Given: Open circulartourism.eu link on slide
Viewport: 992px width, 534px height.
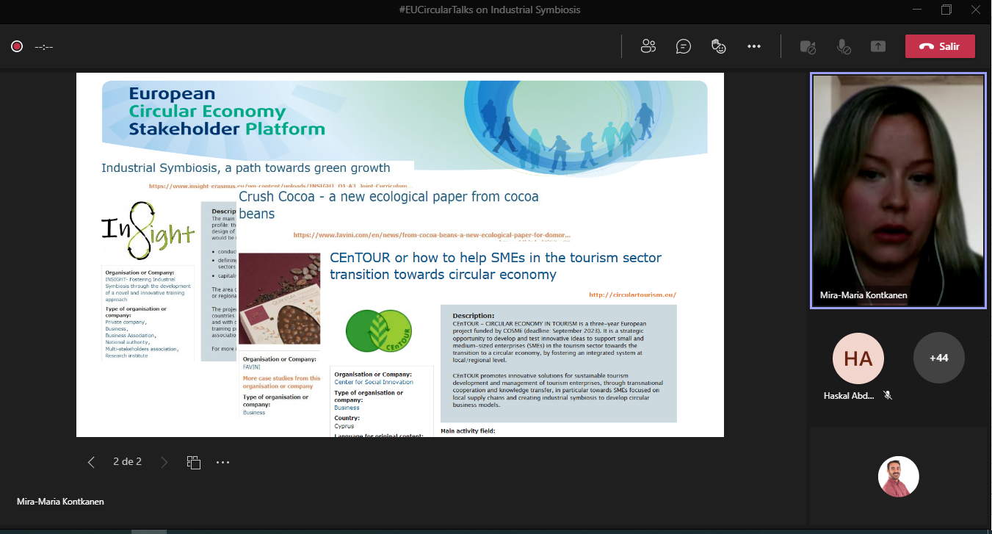Looking at the screenshot, I should pos(632,295).
